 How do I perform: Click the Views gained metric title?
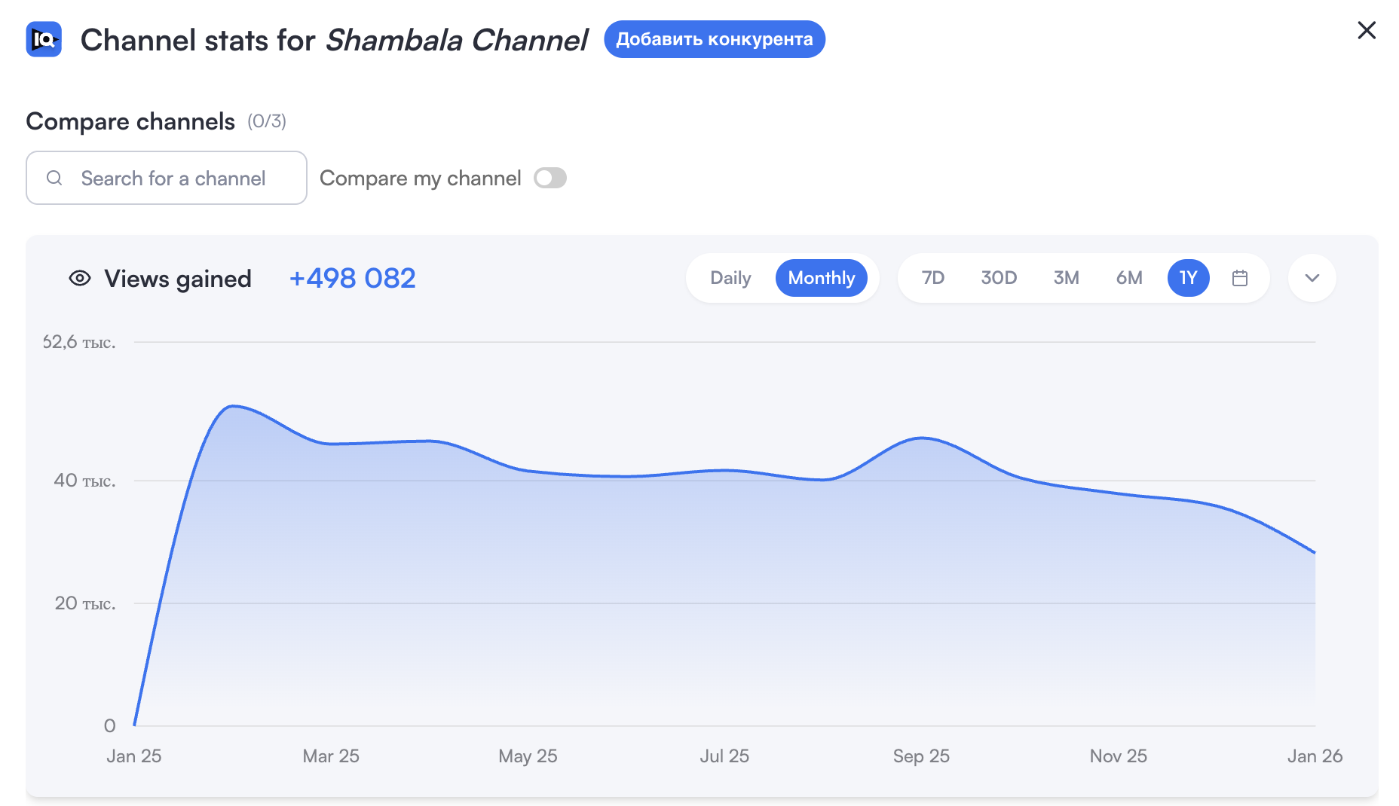pyautogui.click(x=178, y=279)
